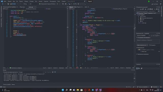This screenshot has height=92, width=163.
Task: Open the notifications bell in the status bar
Action: (161, 87)
